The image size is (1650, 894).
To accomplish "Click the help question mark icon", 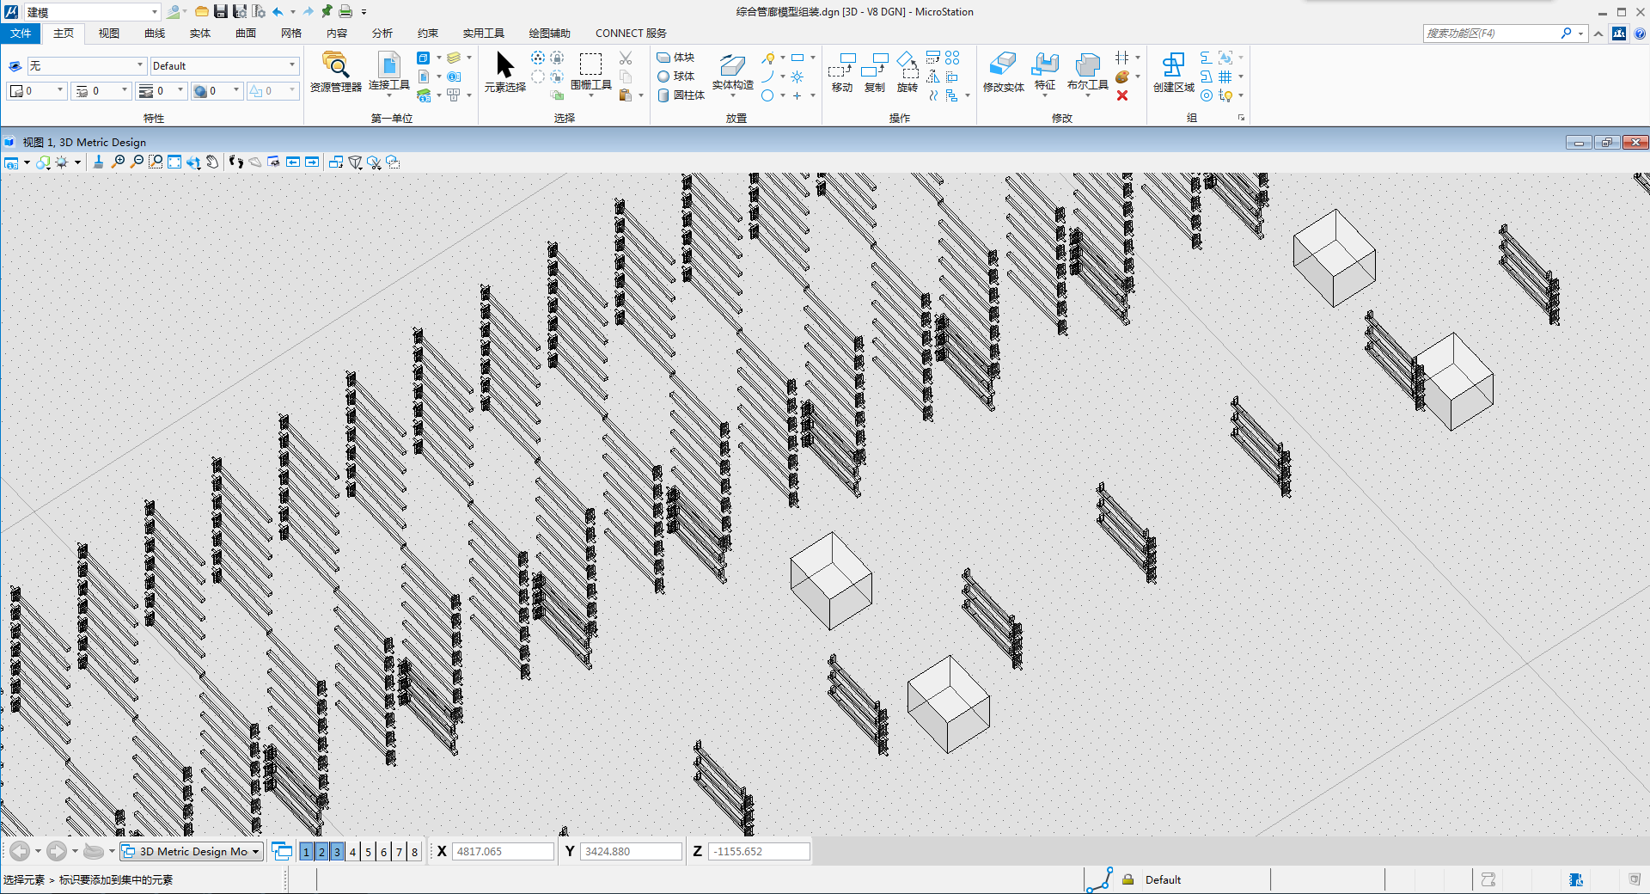I will point(1639,34).
